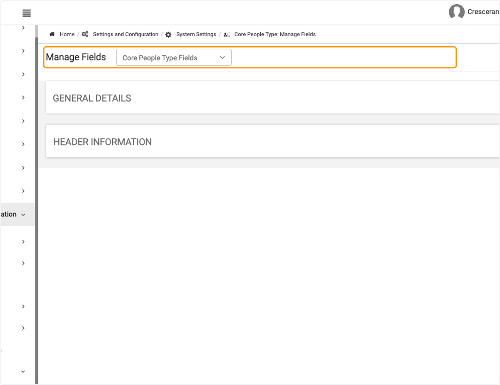Open Settings and Configuration breadcrumb link
Image resolution: width=500 pixels, height=385 pixels.
point(125,34)
